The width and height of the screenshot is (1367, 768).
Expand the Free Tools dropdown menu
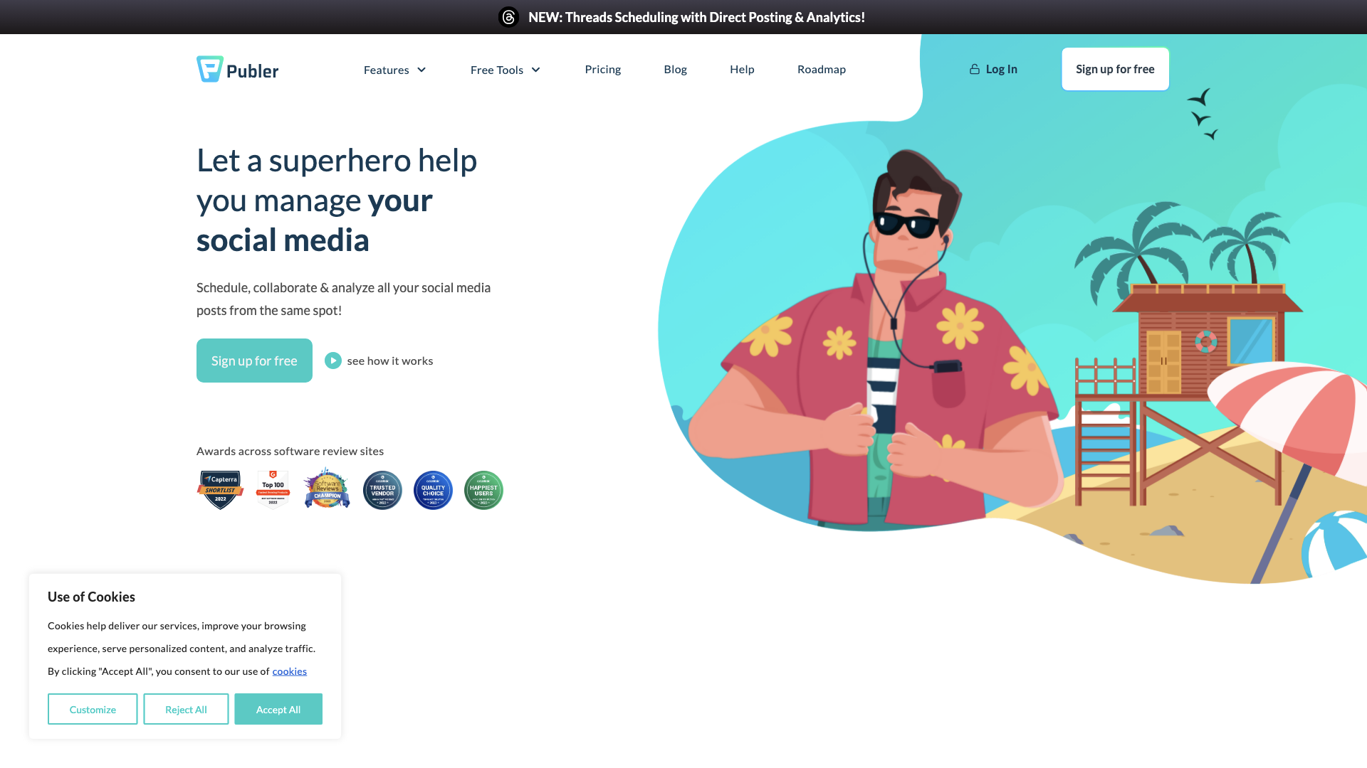[505, 68]
